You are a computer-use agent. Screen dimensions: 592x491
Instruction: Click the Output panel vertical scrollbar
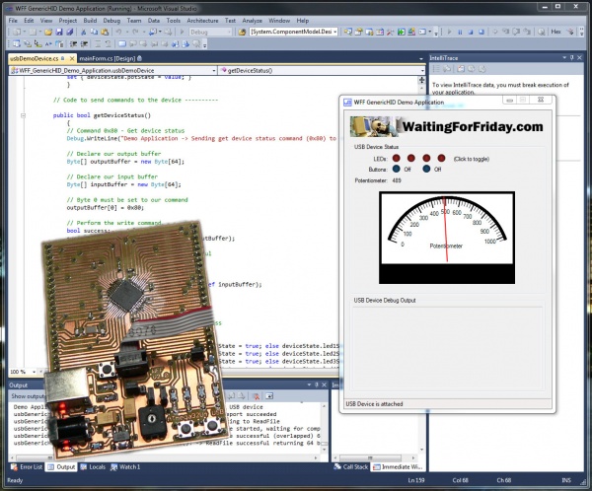(325, 428)
